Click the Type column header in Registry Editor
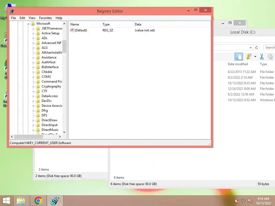Image resolution: width=275 pixels, height=206 pixels. (x=117, y=24)
